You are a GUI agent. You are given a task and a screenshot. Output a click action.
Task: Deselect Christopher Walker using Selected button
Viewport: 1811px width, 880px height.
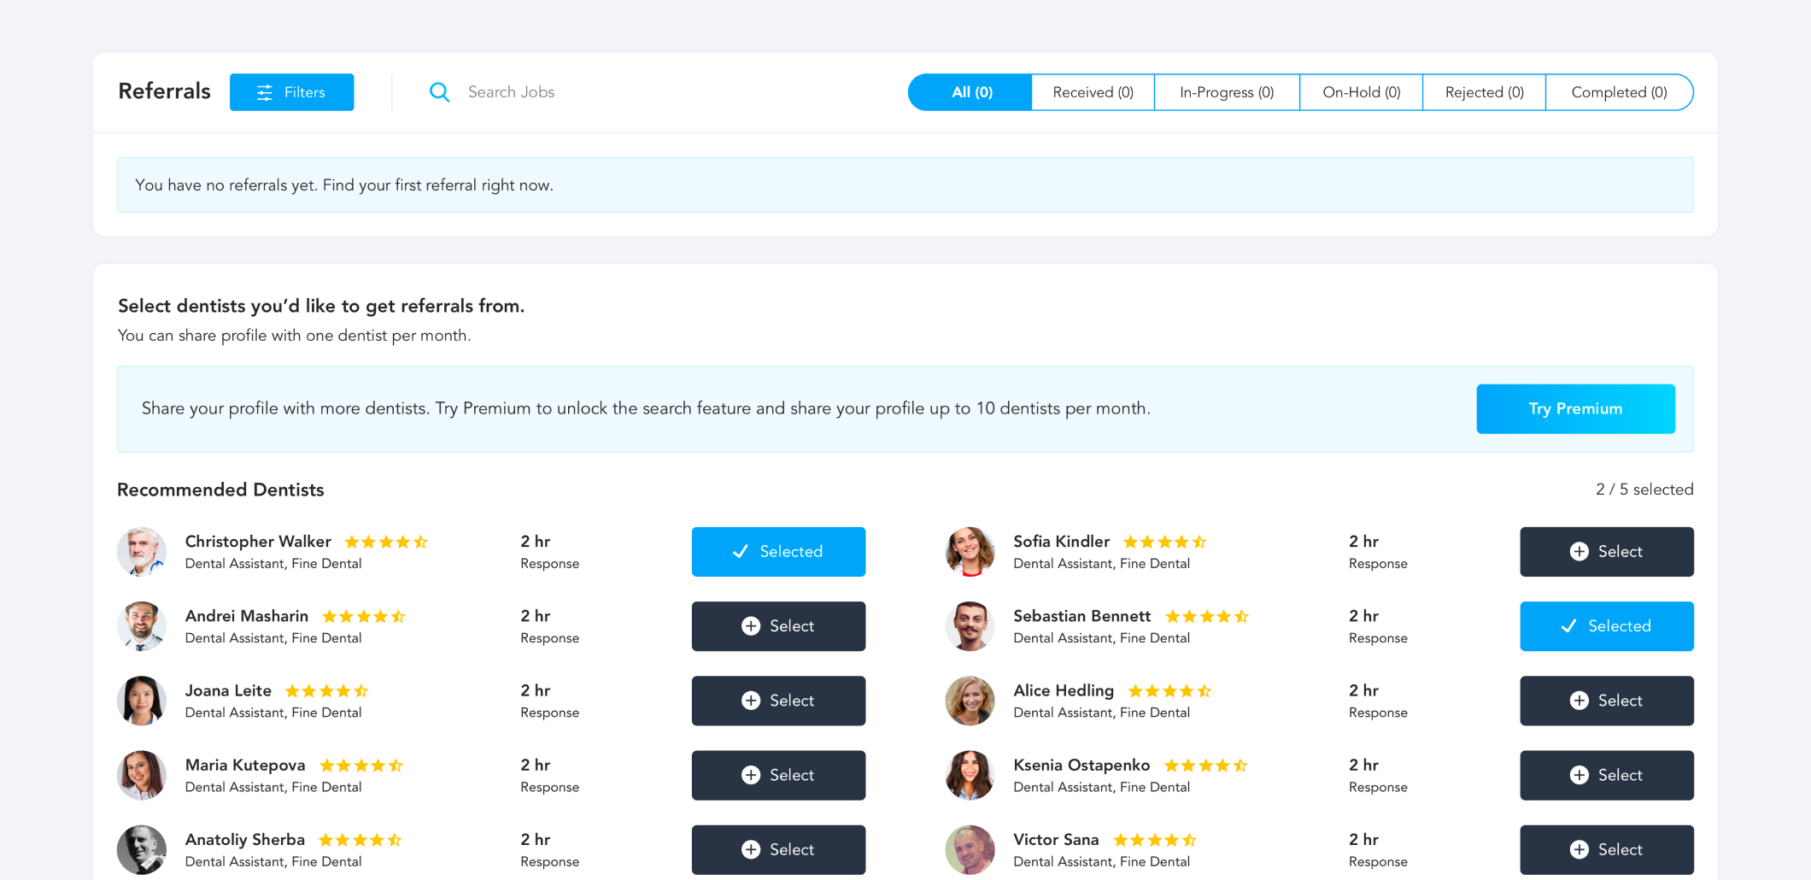778,552
